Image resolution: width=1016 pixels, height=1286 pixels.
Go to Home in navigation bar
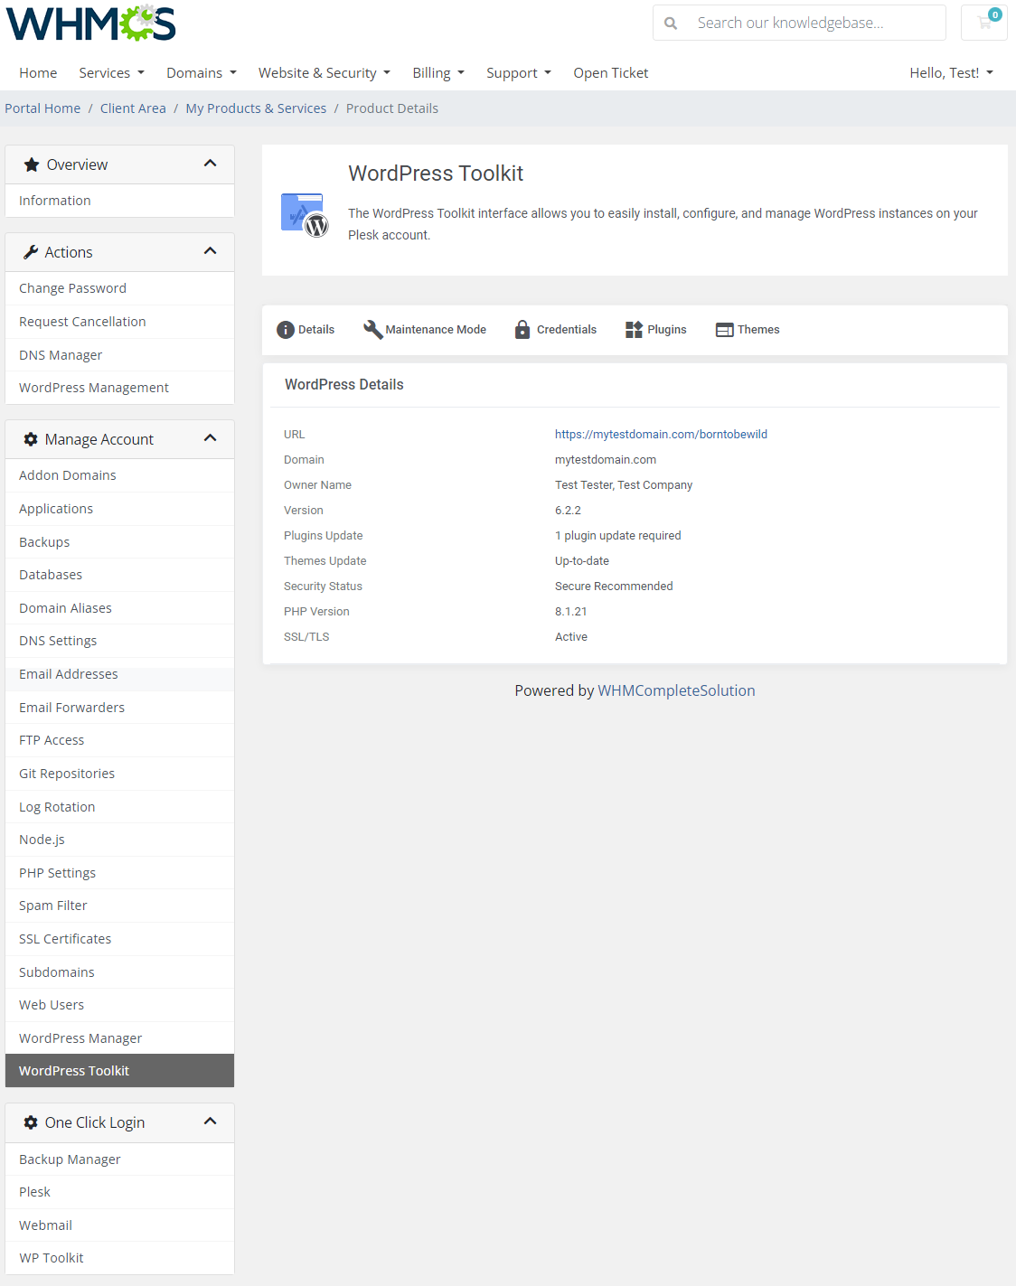click(x=38, y=73)
